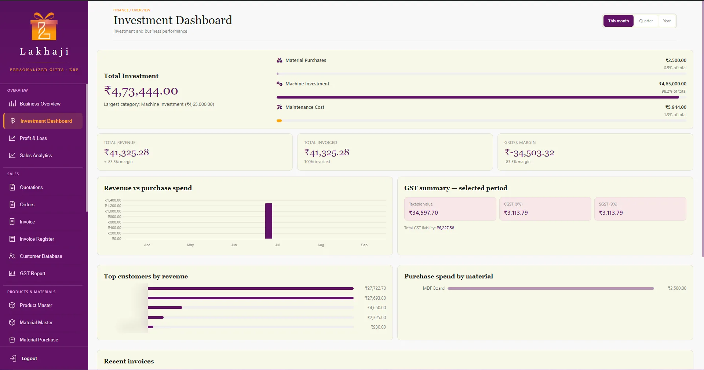This screenshot has height=370, width=704.
Task: Click the Orders document icon
Action: pos(12,204)
